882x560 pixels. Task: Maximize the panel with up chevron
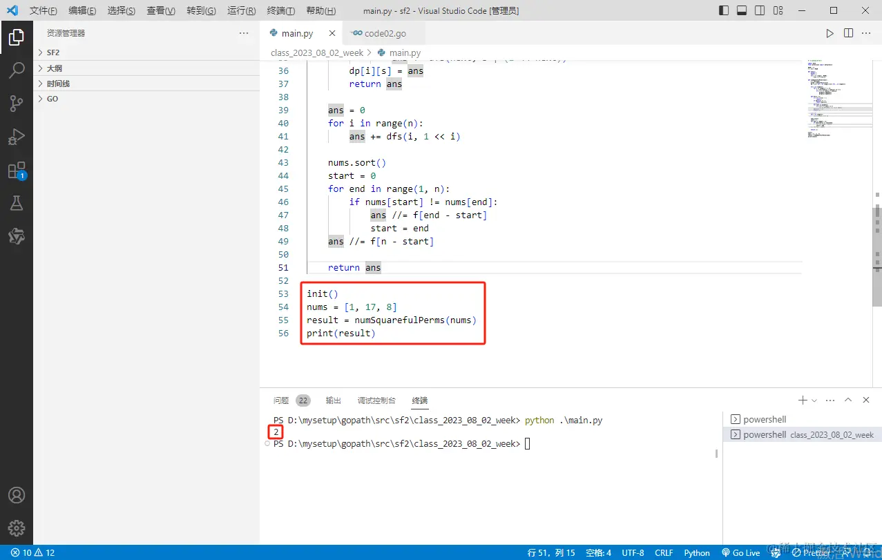coord(848,400)
